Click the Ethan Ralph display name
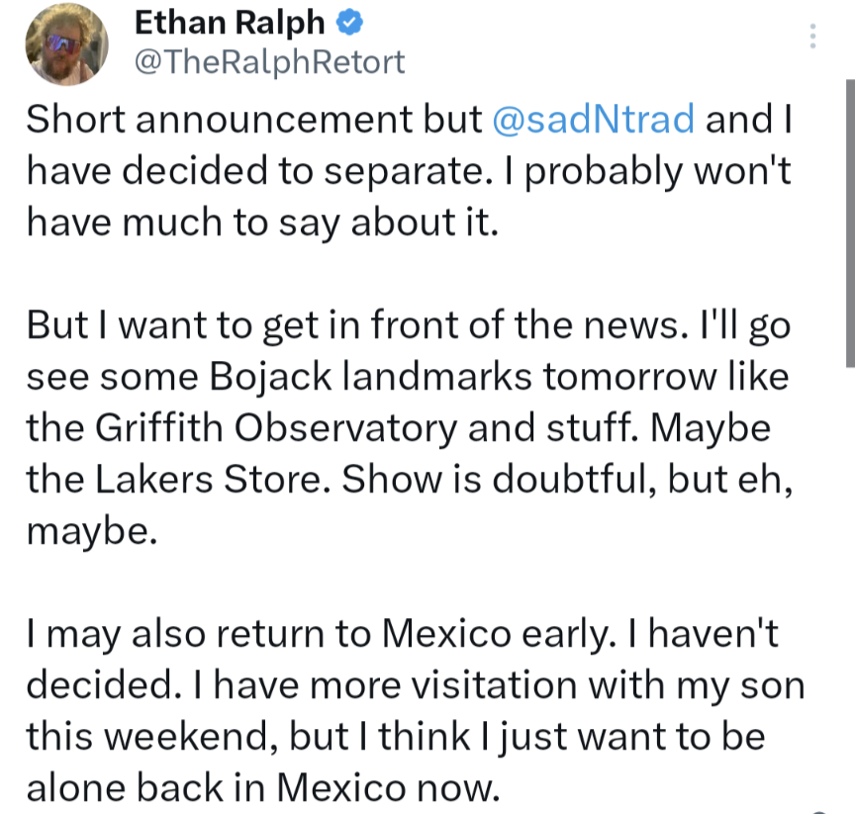This screenshot has width=855, height=814. [x=230, y=23]
